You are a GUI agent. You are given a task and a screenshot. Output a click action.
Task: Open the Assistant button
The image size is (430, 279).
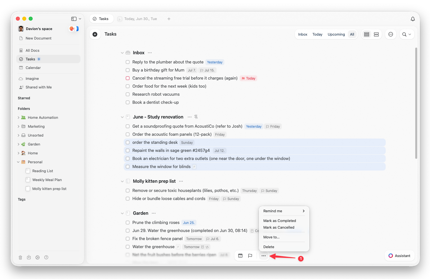pos(399,256)
